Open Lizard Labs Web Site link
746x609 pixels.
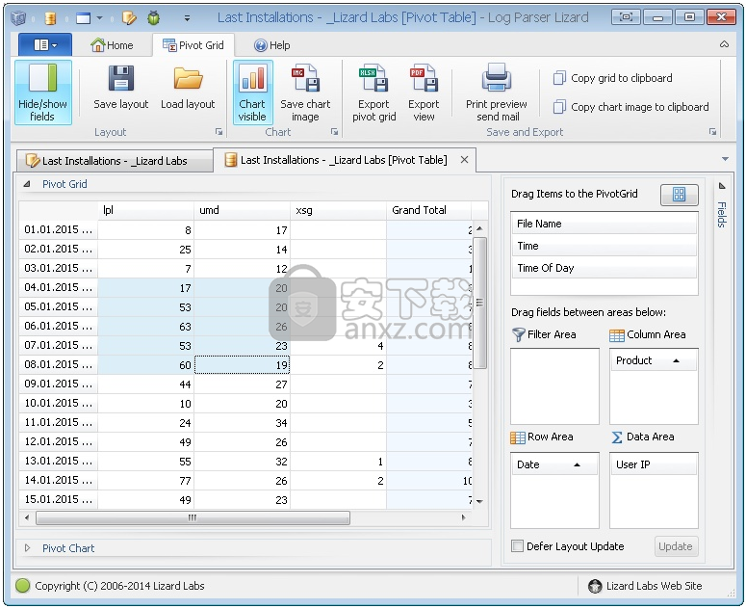point(654,586)
